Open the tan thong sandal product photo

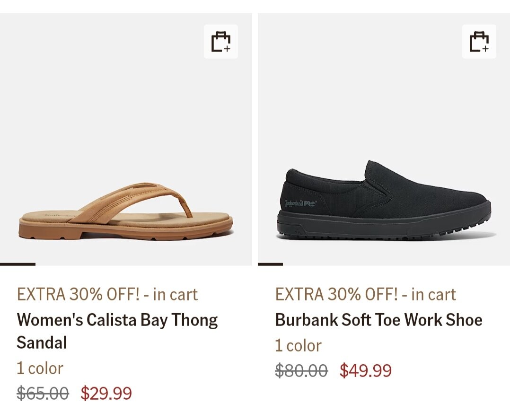126,142
